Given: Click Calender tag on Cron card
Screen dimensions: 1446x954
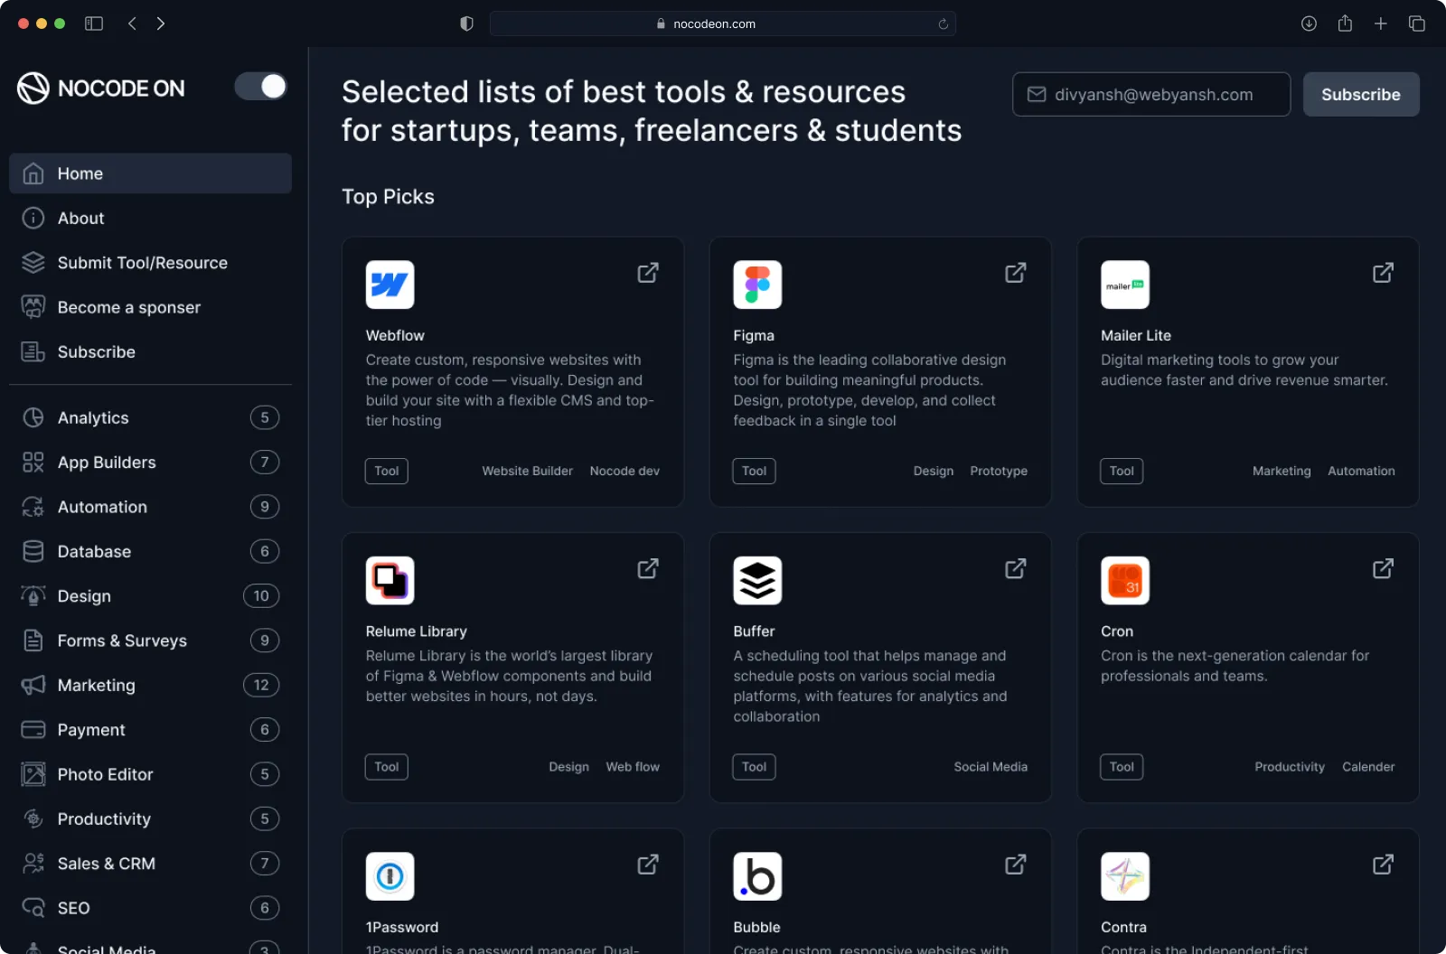Looking at the screenshot, I should click(1368, 766).
